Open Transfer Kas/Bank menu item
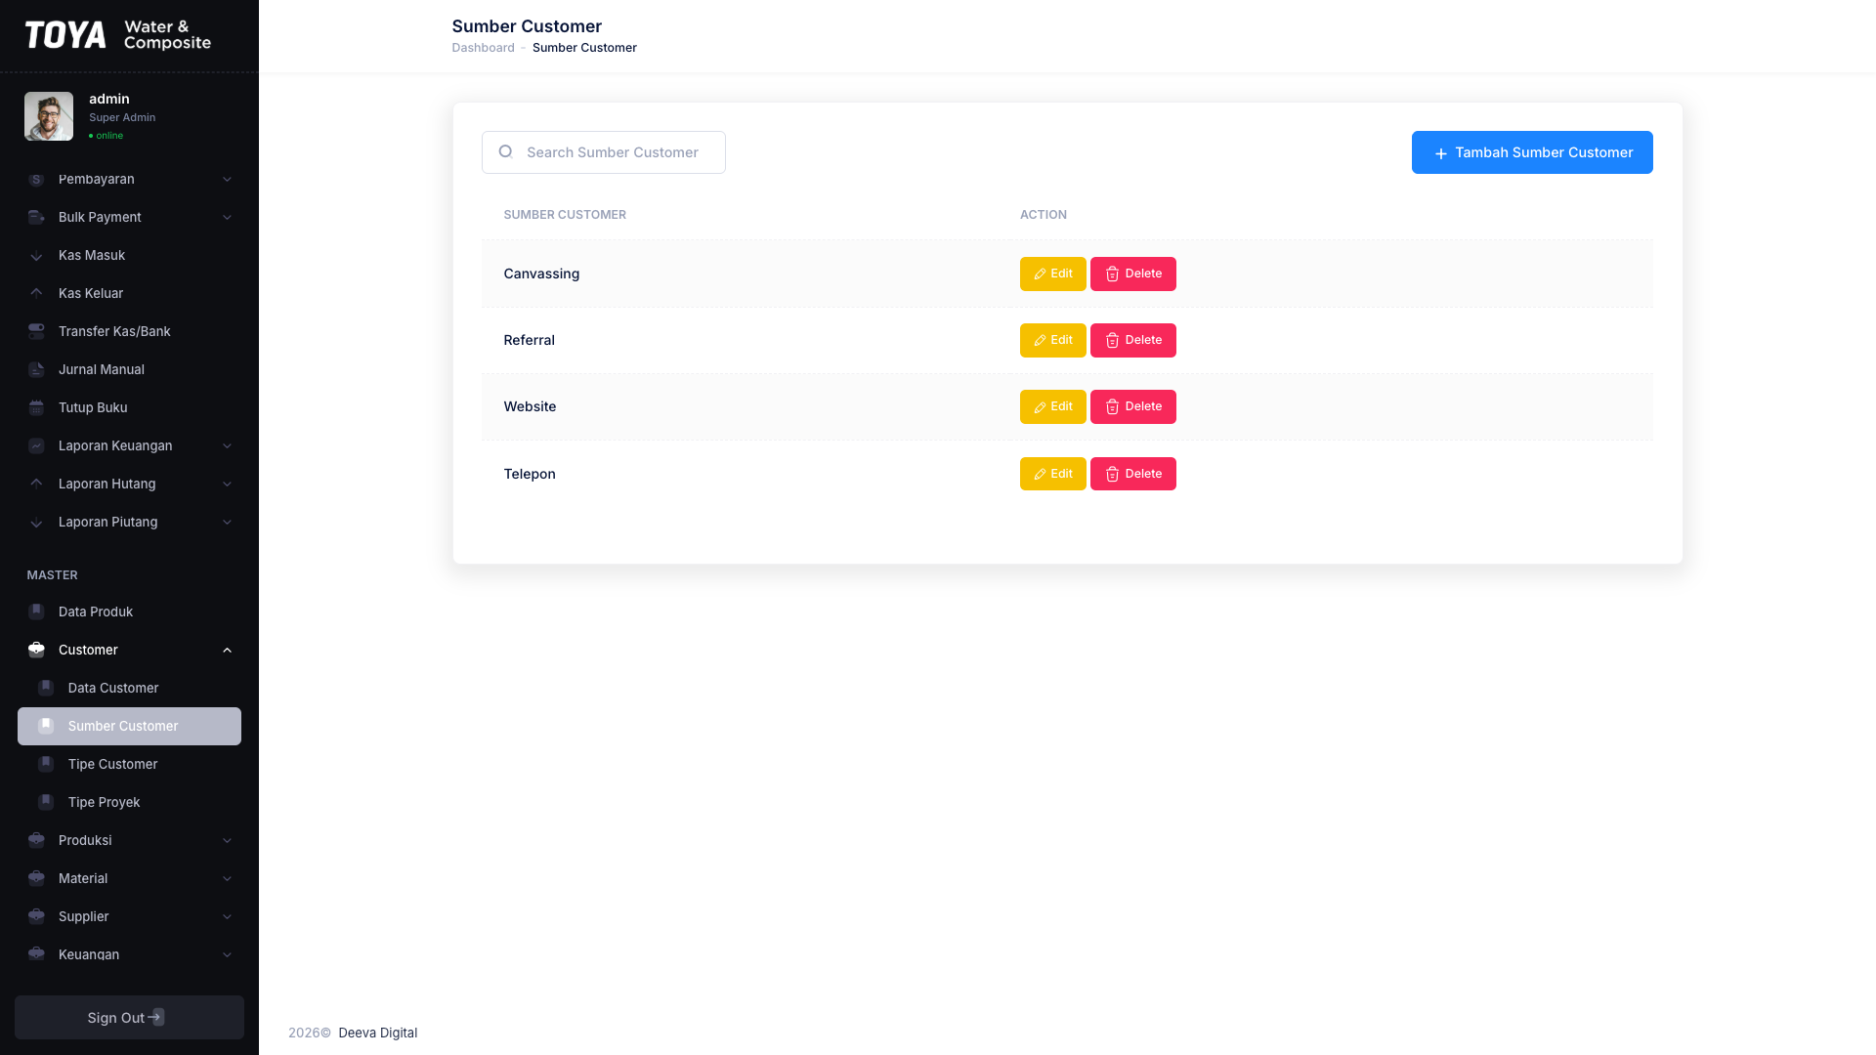The width and height of the screenshot is (1876, 1055). coord(129,331)
